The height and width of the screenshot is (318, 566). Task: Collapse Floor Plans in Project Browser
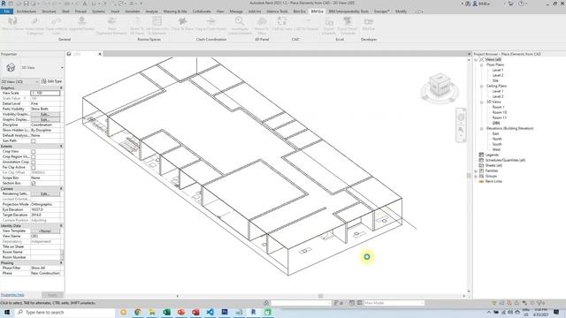[481, 64]
